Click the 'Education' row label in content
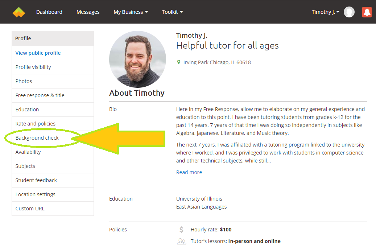The image size is (376, 247). tap(121, 199)
